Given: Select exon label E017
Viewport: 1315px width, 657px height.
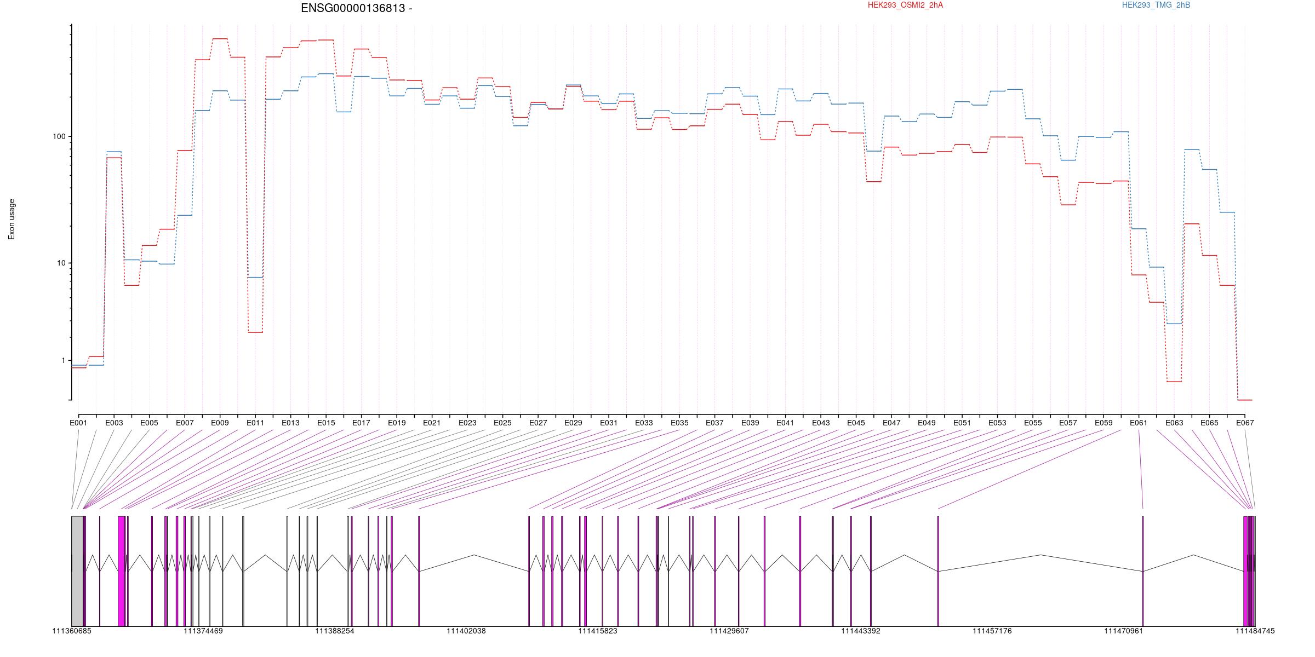Looking at the screenshot, I should [x=361, y=423].
